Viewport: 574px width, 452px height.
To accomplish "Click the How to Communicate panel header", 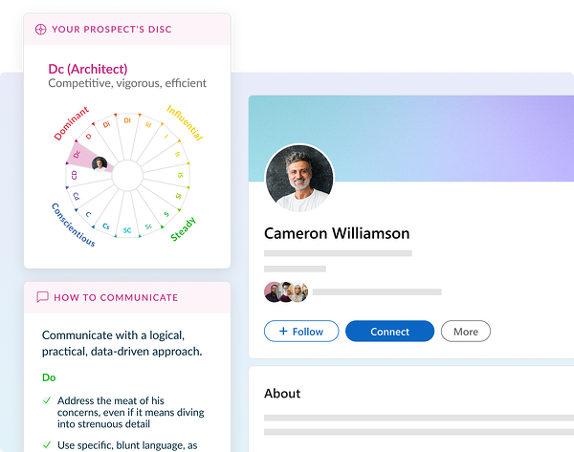I will coord(127,297).
